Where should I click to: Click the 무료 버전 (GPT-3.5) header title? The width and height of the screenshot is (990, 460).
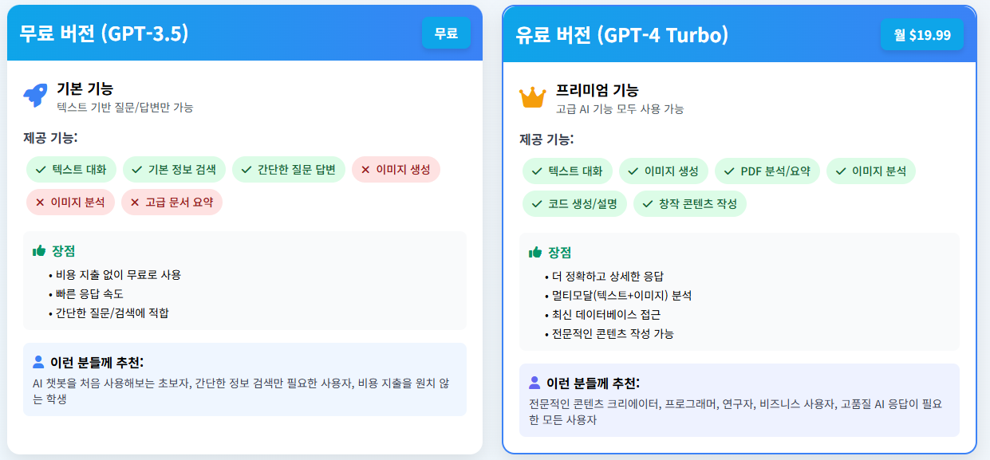[x=104, y=33]
